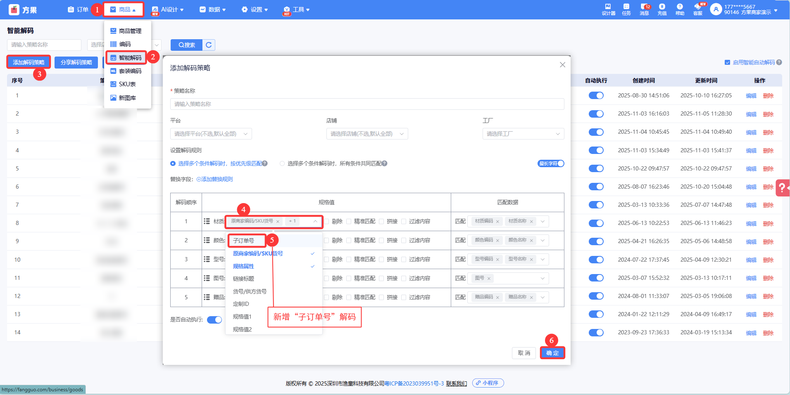This screenshot has height=395, width=790.
Task: Enable 启用智能自动解码 checkbox
Action: coord(727,62)
